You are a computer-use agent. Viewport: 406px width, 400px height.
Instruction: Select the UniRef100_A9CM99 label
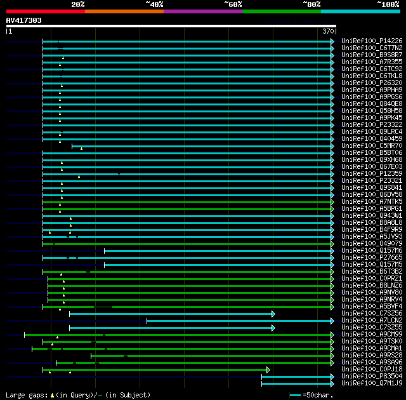pos(372,335)
